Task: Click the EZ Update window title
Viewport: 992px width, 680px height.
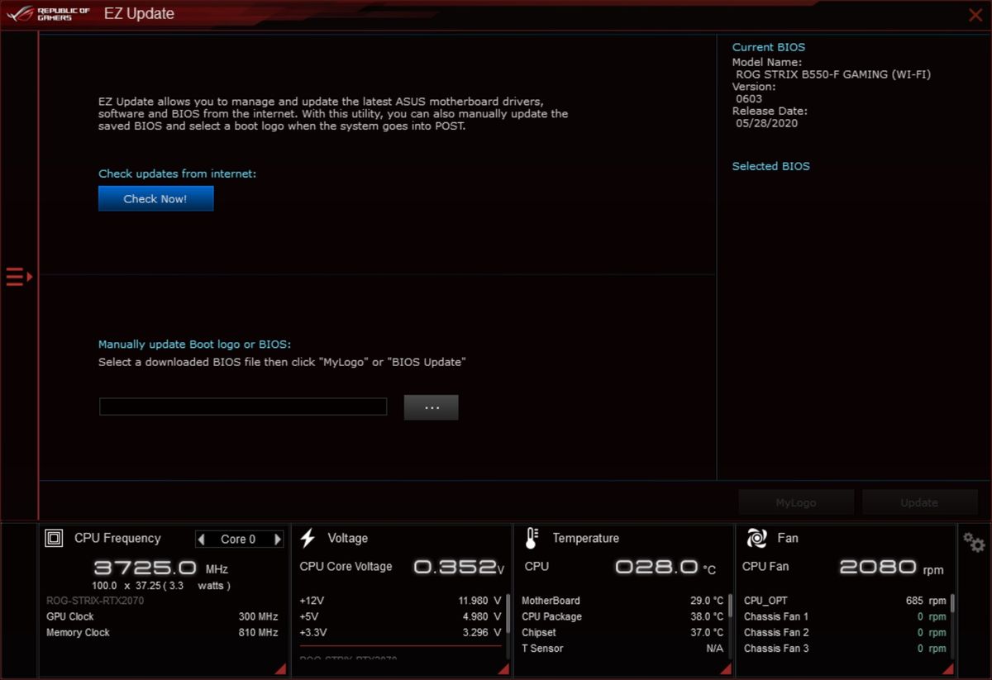Action: tap(139, 13)
